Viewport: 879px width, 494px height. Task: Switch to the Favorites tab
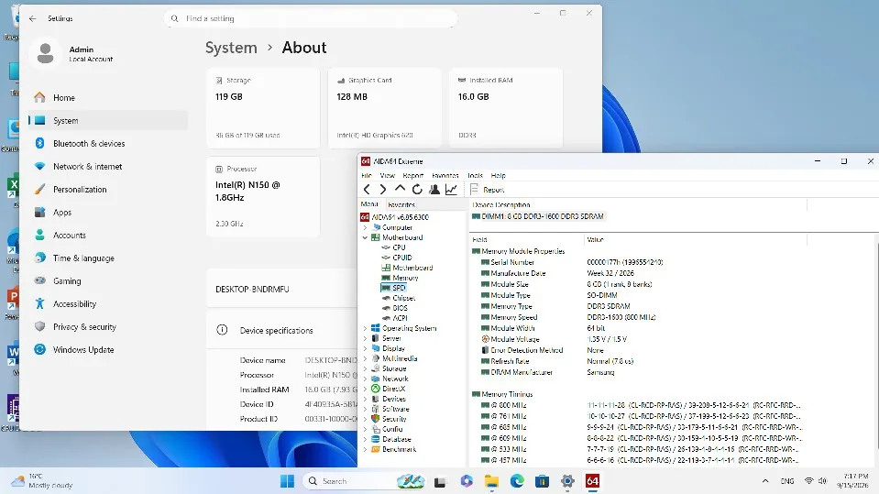click(401, 204)
